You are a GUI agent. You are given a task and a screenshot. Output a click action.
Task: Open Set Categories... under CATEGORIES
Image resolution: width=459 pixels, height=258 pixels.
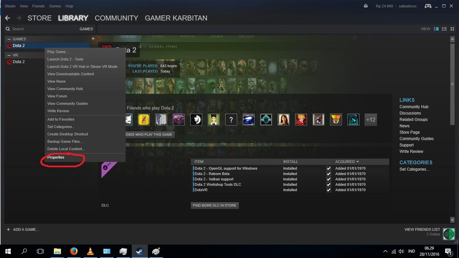pyautogui.click(x=414, y=169)
